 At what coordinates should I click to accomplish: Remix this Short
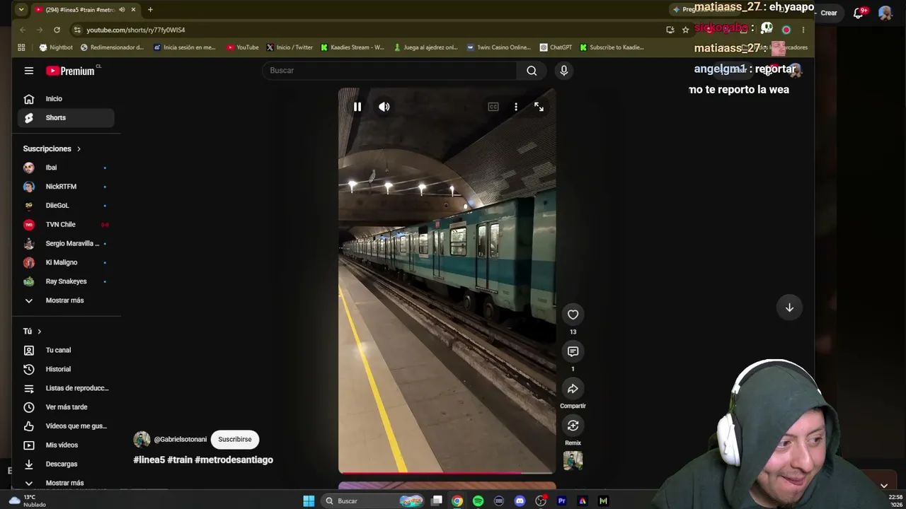(573, 426)
